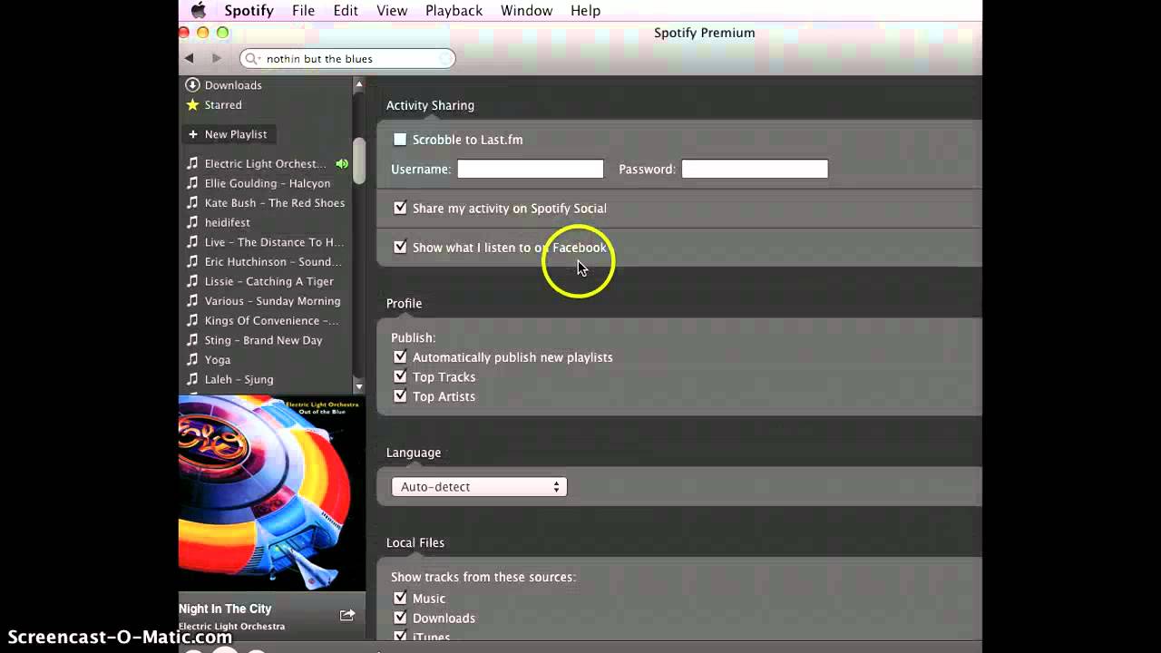Click music note icon beside Laleh playlist

pos(192,379)
